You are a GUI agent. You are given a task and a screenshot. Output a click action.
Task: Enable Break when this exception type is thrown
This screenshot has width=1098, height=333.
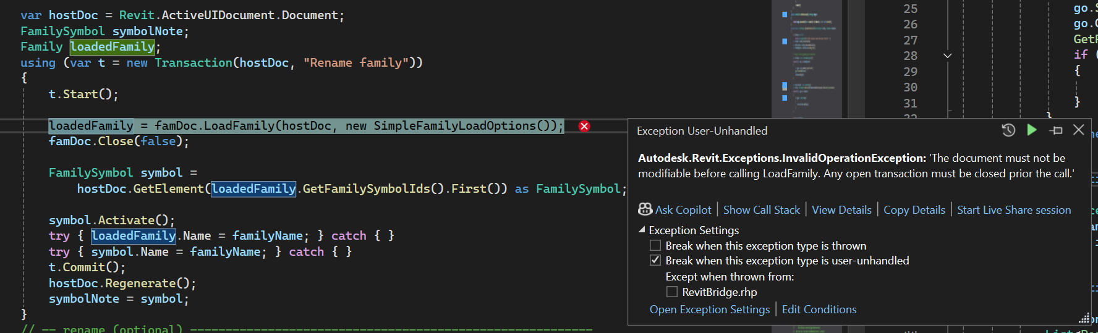point(655,246)
